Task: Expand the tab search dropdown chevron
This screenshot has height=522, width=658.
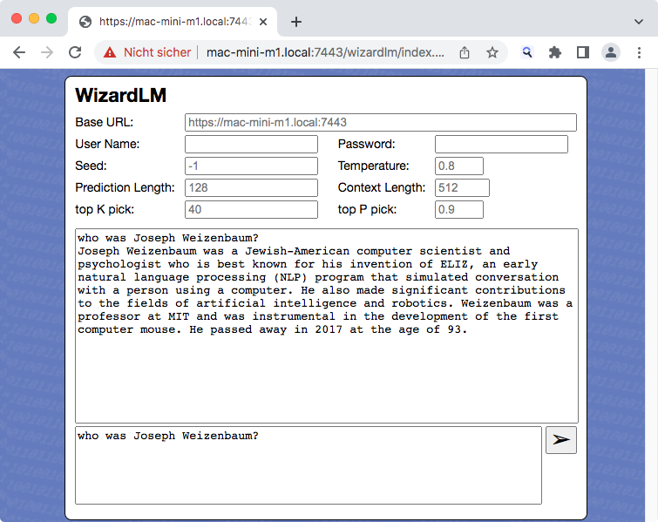Action: click(639, 22)
